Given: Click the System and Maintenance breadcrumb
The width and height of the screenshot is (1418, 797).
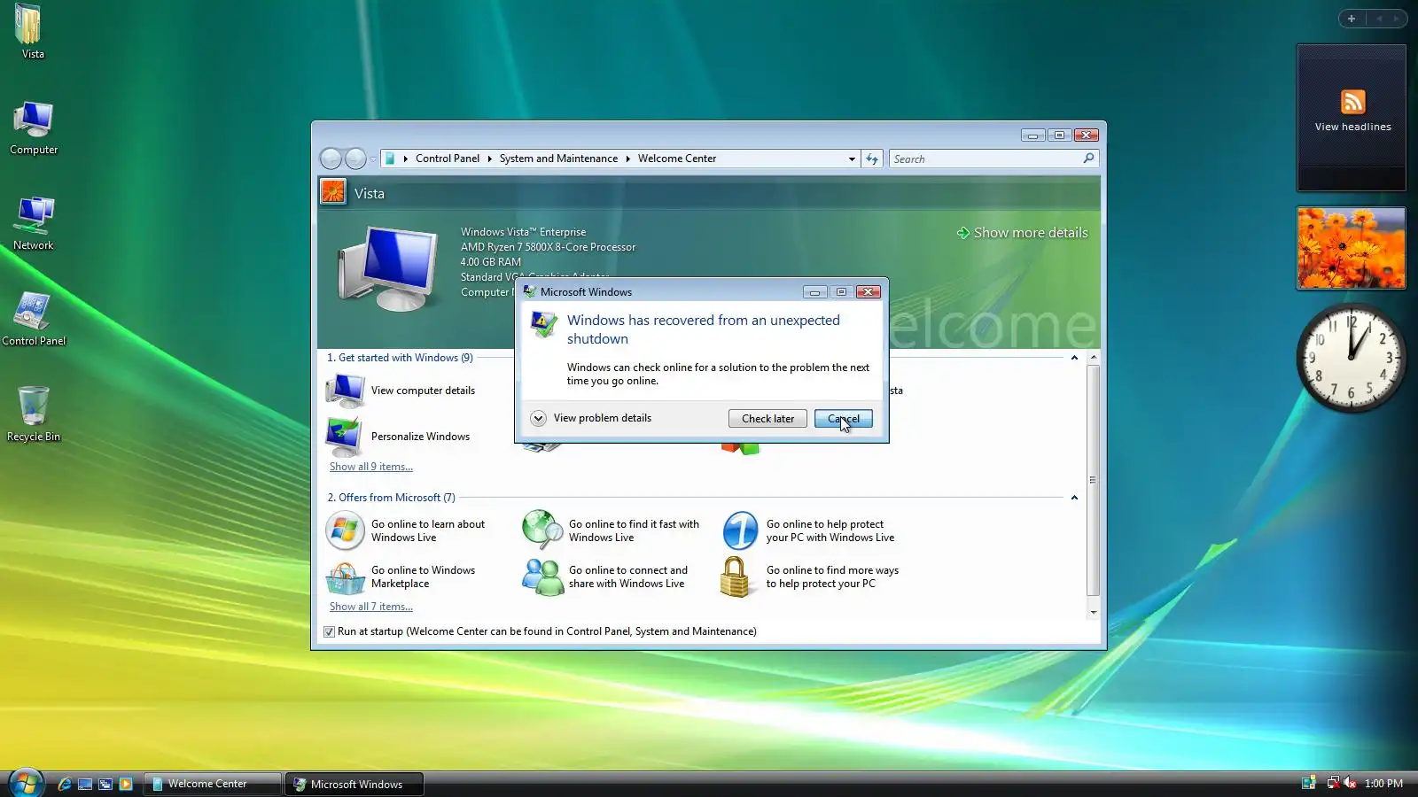Looking at the screenshot, I should tap(558, 159).
